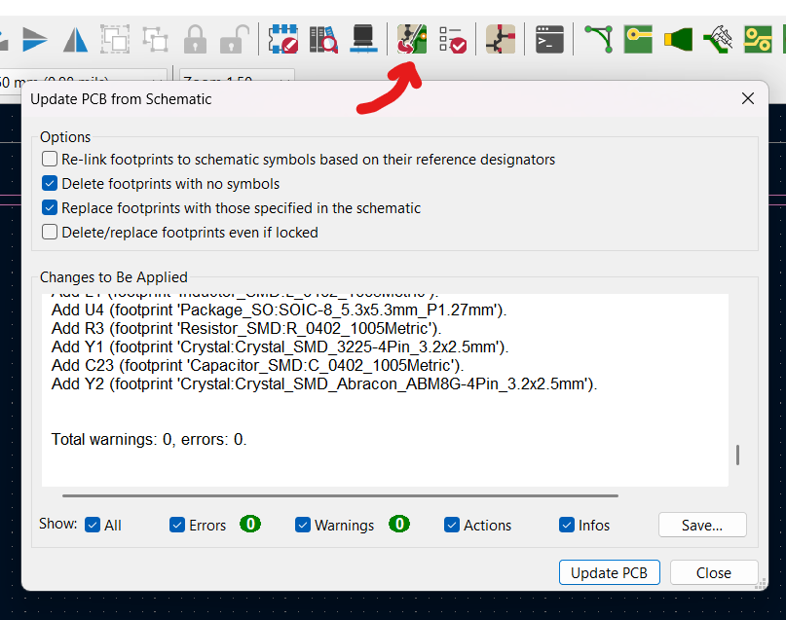
Task: Open the Schematic Editor icon
Action: click(501, 39)
